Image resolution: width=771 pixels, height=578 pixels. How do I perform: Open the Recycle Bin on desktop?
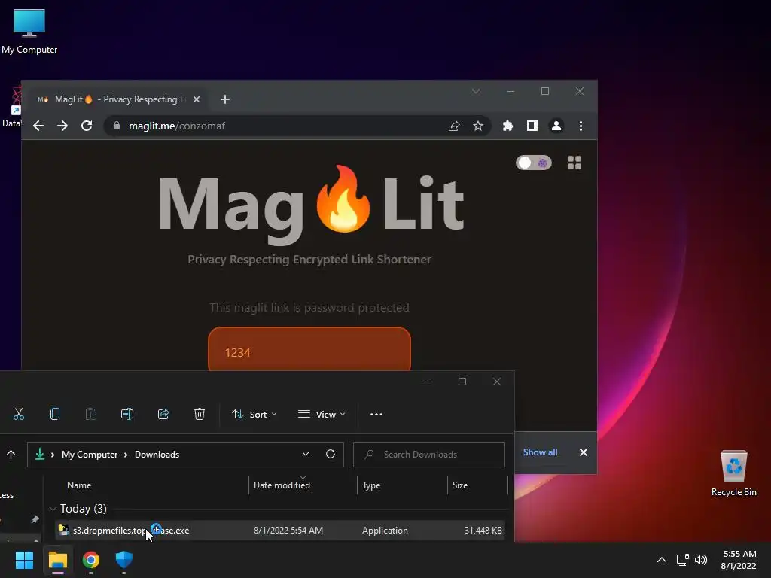point(733,473)
